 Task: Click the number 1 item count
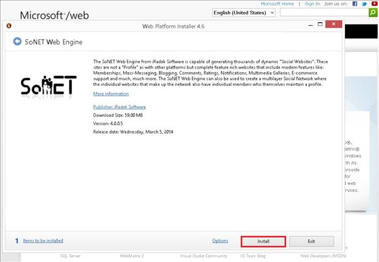[x=16, y=241]
